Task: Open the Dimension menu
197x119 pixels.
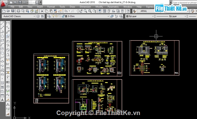Action: tap(85, 7)
